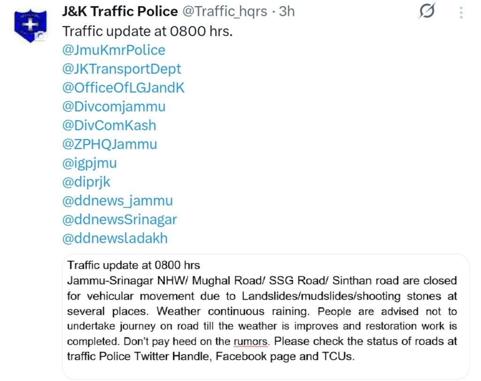Open J&K Traffic Police display name
Image resolution: width=481 pixels, height=381 pixels.
click(120, 11)
